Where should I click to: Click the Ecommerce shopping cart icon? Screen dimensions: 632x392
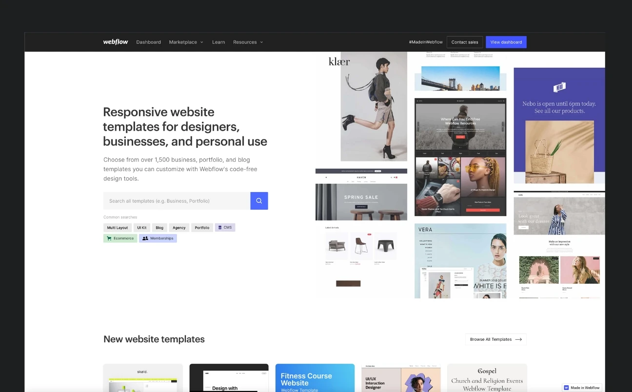109,238
